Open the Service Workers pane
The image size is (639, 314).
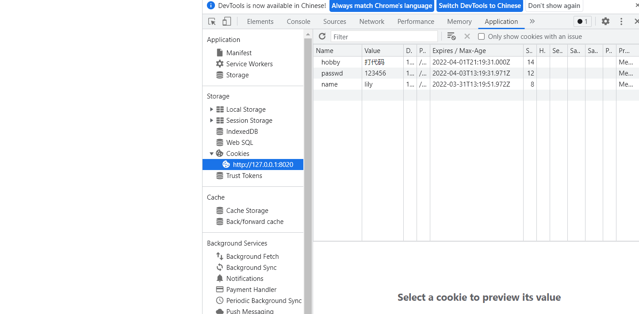coord(249,64)
